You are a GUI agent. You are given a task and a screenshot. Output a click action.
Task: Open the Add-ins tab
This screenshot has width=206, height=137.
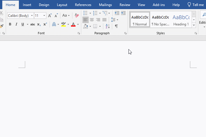pos(159,5)
